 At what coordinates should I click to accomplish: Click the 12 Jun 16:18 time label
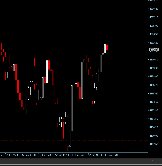tap(112, 155)
